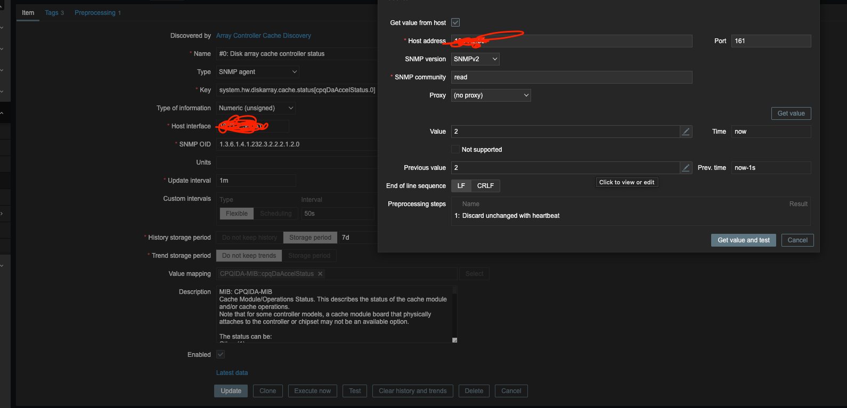This screenshot has width=847, height=408.
Task: Click the Key input field
Action: (x=297, y=90)
